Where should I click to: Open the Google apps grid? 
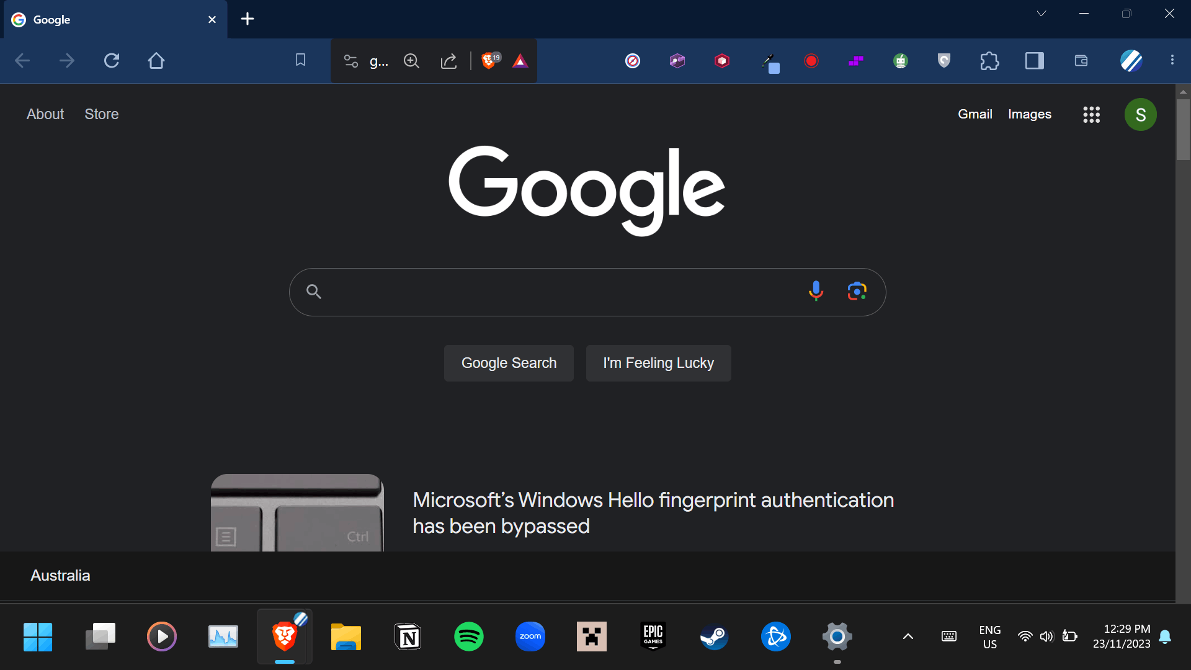tap(1092, 115)
